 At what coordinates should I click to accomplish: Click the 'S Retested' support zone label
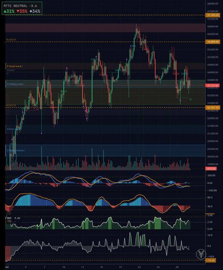16,150
